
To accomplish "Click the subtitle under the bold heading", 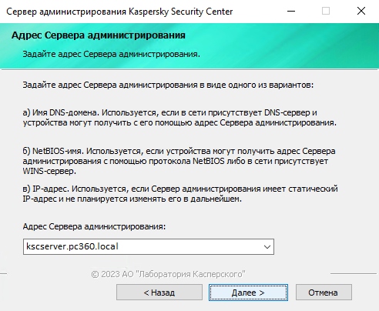I will point(111,54).
